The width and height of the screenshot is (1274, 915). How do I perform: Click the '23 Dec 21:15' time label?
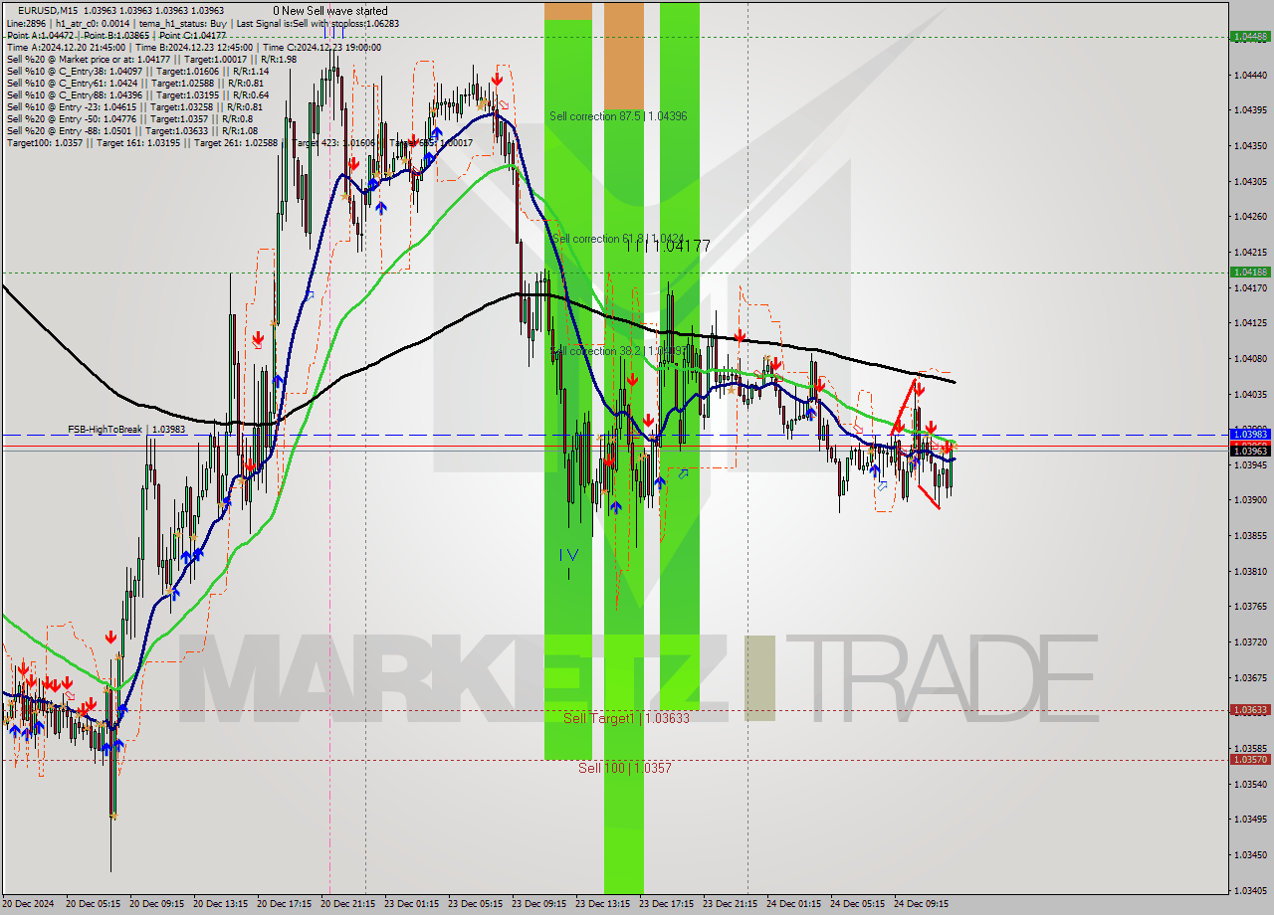click(x=730, y=904)
